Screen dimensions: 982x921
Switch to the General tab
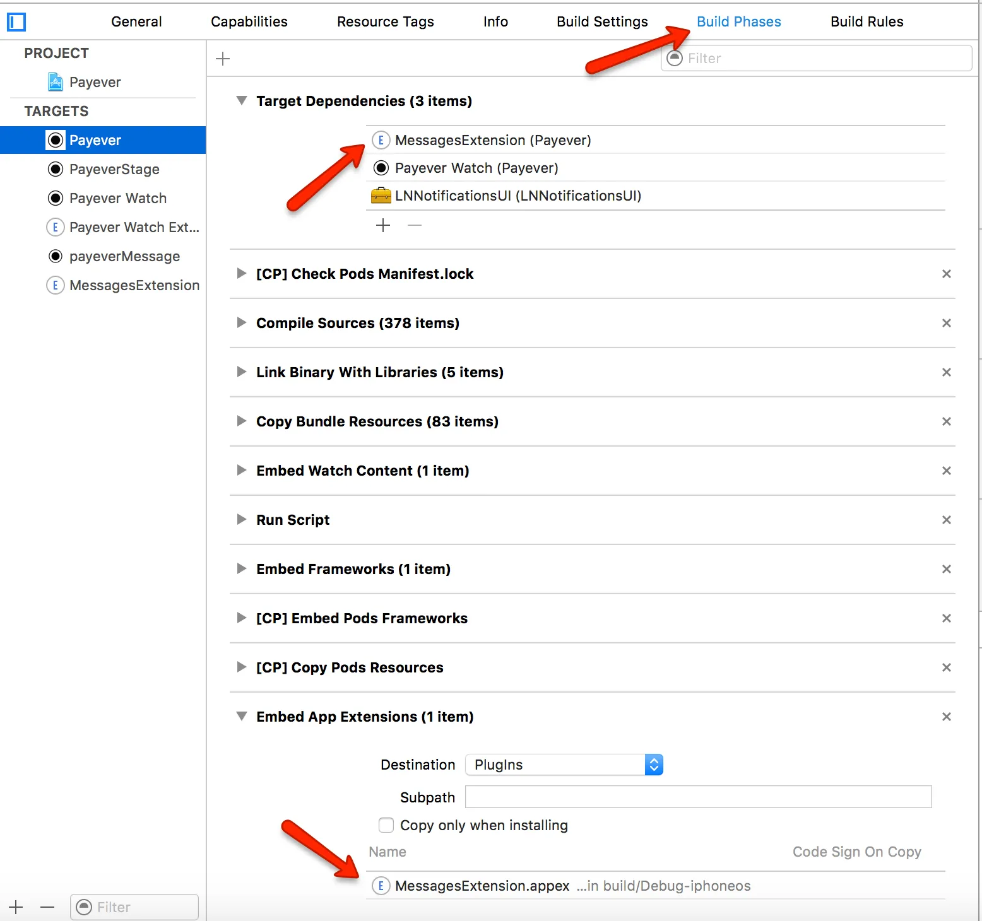[136, 21]
